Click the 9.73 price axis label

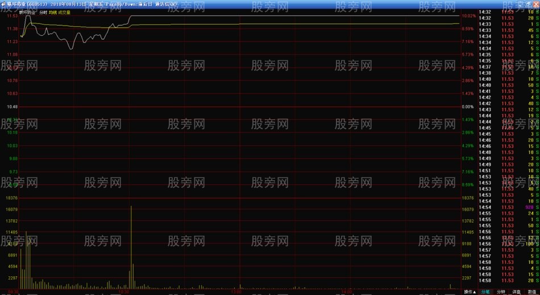point(13,172)
